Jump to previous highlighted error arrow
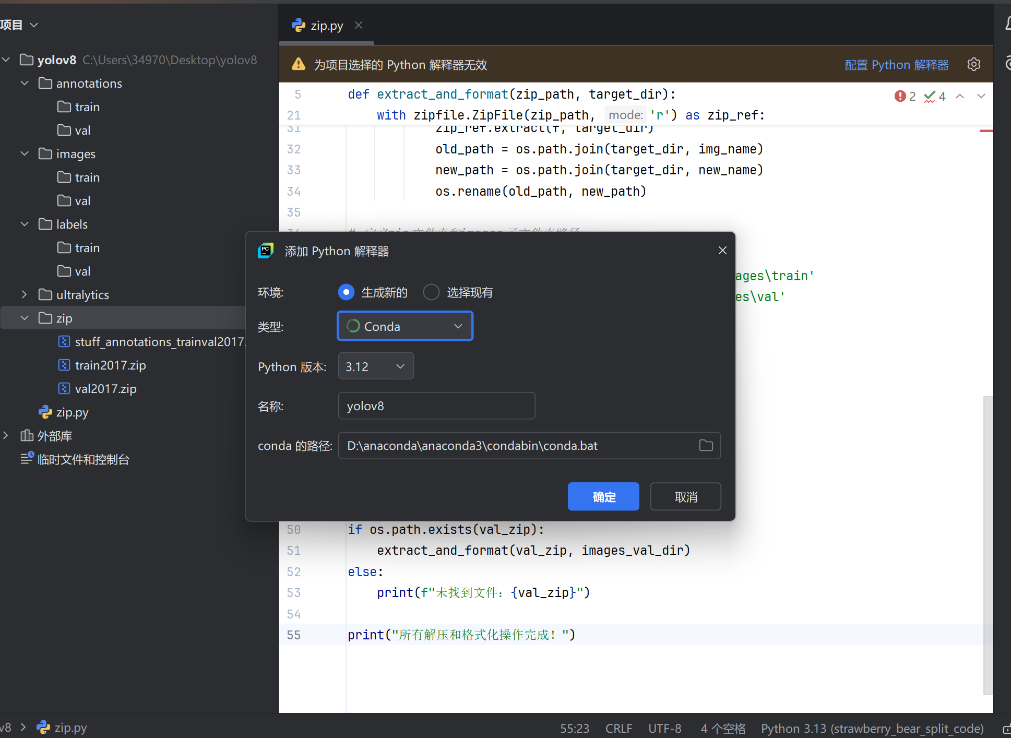The width and height of the screenshot is (1011, 738). coord(960,96)
